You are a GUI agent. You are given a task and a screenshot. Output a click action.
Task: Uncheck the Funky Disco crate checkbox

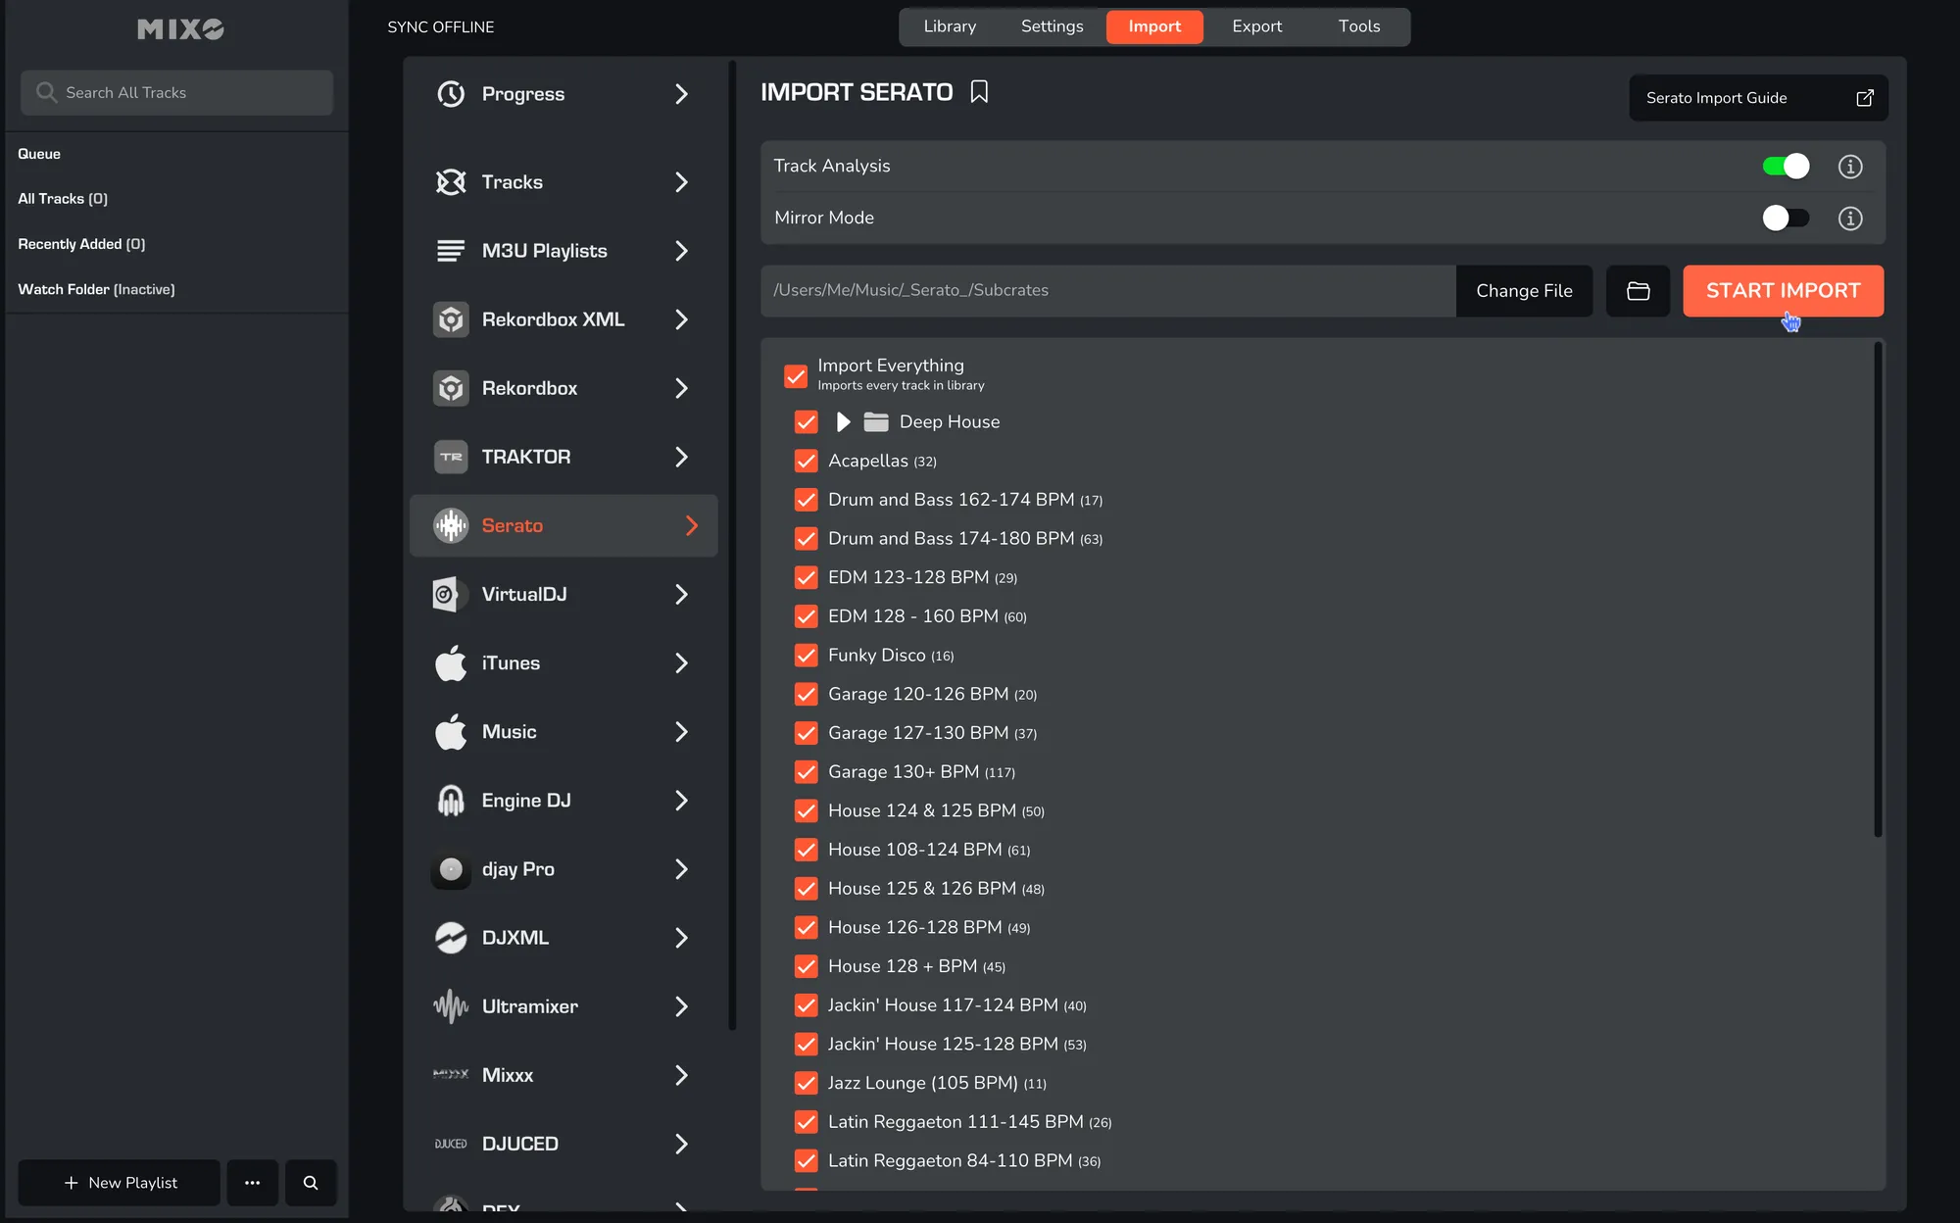pyautogui.click(x=806, y=656)
